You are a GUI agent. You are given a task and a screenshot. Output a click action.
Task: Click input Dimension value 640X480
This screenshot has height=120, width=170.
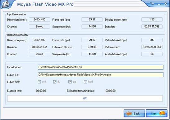39,19
